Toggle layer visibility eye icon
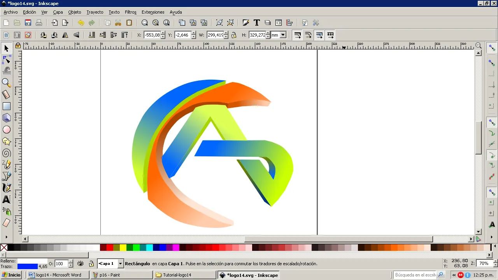The image size is (498, 280). 81,264
